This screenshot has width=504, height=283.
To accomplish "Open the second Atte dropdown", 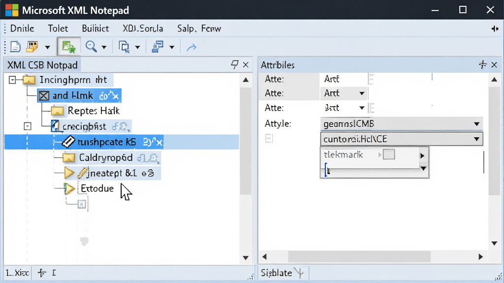I will click(362, 93).
